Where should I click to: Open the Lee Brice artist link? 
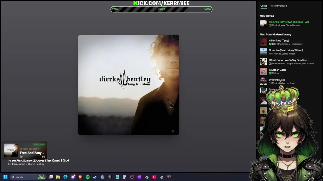point(290,83)
